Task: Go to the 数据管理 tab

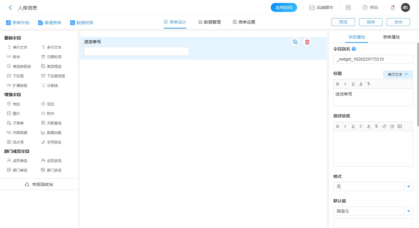Action: tap(209, 22)
